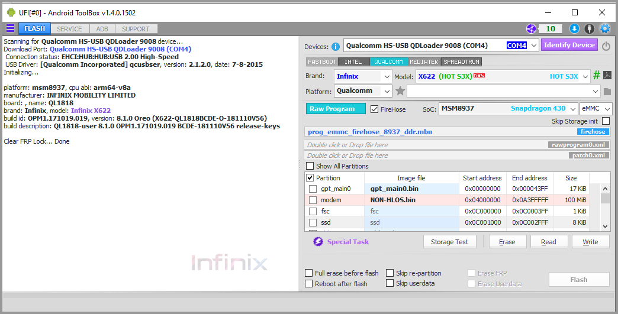The image size is (618, 314).
Task: Enable Skip Storage init checkbox
Action: pyautogui.click(x=606, y=121)
